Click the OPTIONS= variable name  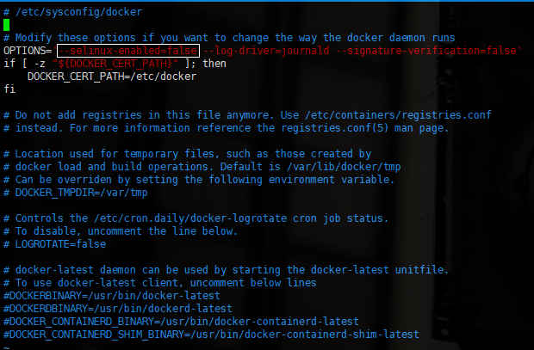click(28, 51)
